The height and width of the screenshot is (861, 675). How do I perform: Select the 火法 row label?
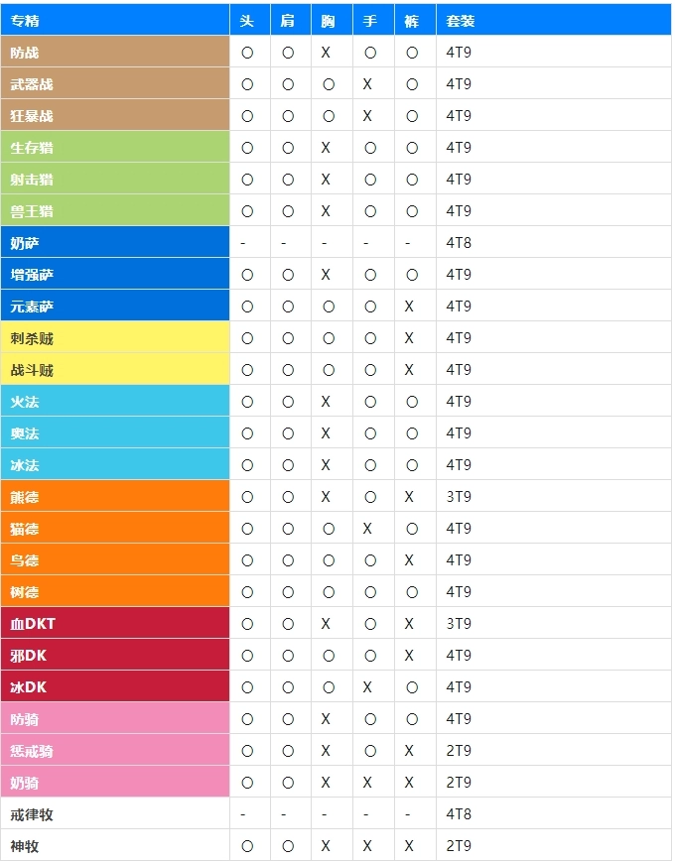coord(26,402)
